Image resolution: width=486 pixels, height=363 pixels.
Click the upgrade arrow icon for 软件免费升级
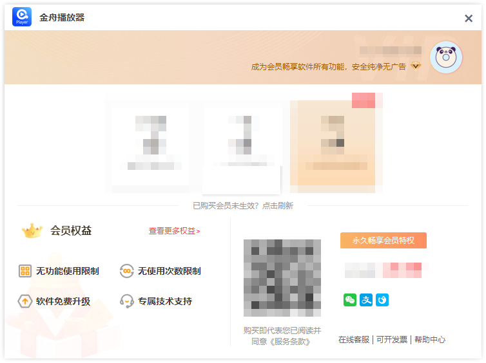click(24, 301)
